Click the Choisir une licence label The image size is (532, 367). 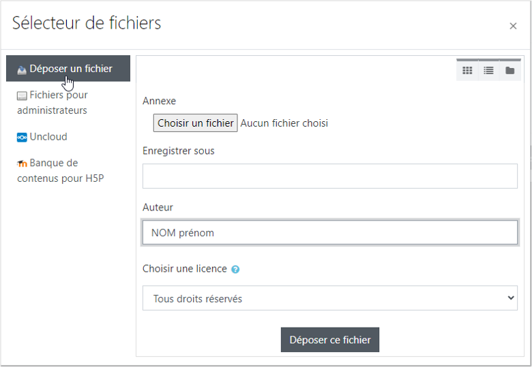[x=185, y=269]
